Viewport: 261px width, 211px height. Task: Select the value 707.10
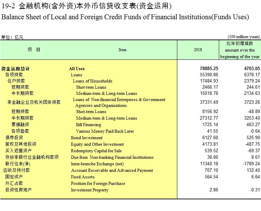[211, 170]
